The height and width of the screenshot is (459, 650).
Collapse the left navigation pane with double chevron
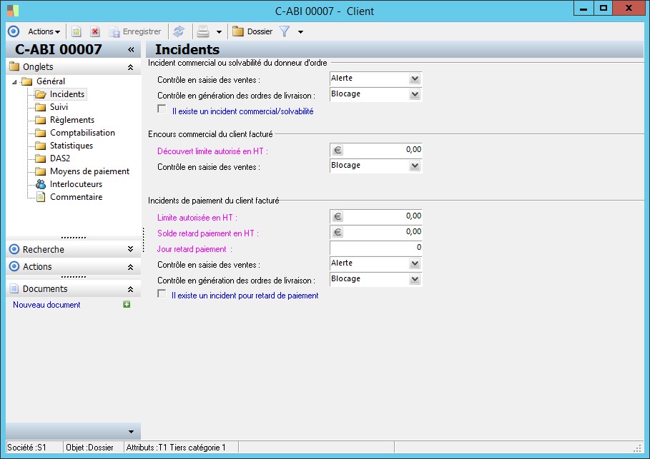131,50
